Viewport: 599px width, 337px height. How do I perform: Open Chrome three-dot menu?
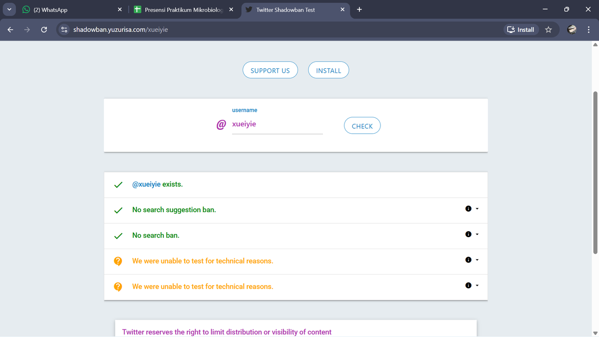(589, 29)
